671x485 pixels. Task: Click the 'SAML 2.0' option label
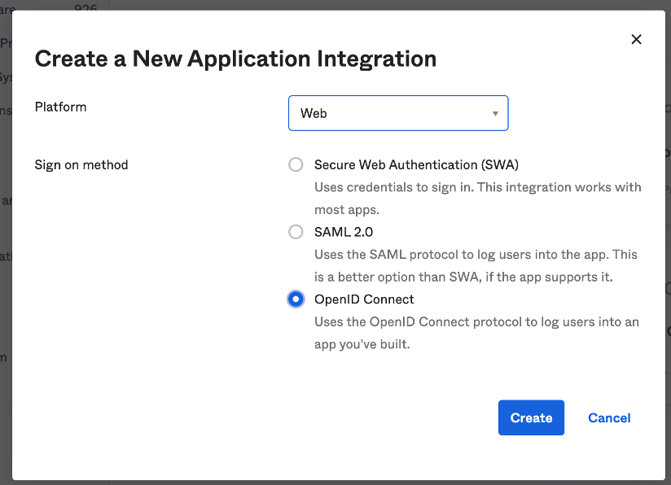344,232
